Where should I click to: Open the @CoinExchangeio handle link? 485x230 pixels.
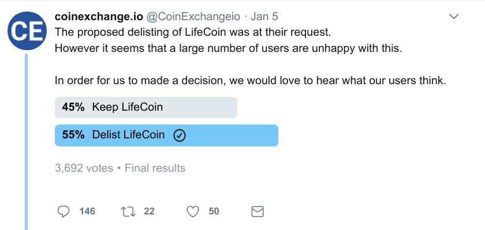point(193,16)
